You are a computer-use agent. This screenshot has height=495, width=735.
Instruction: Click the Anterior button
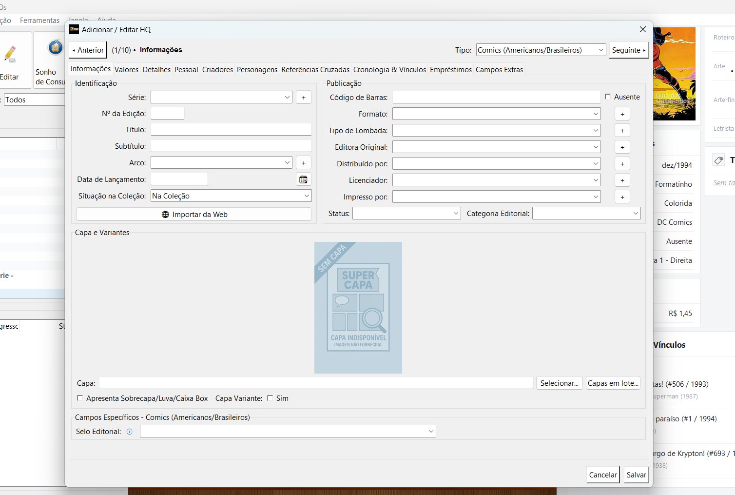tap(88, 50)
